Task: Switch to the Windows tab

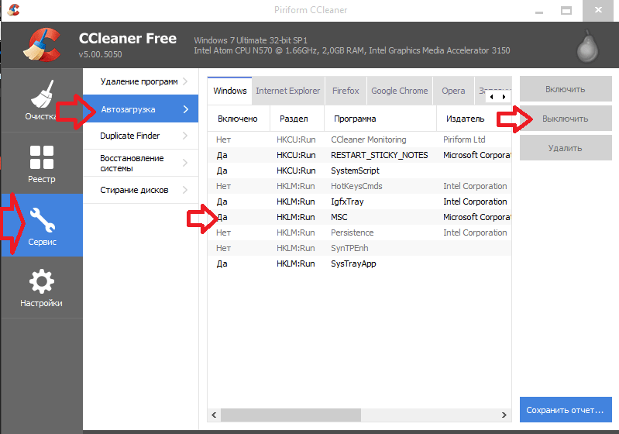Action: tap(230, 91)
